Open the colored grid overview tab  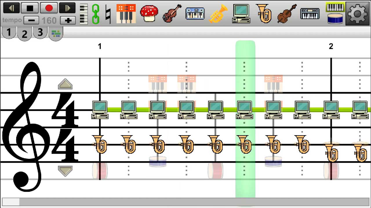coord(56,34)
